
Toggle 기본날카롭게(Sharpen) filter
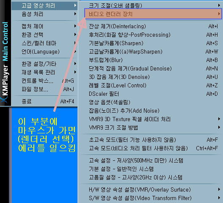pos(151,43)
